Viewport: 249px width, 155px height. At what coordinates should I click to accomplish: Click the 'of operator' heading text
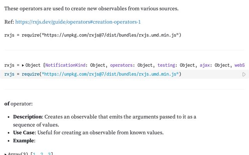click(18, 104)
